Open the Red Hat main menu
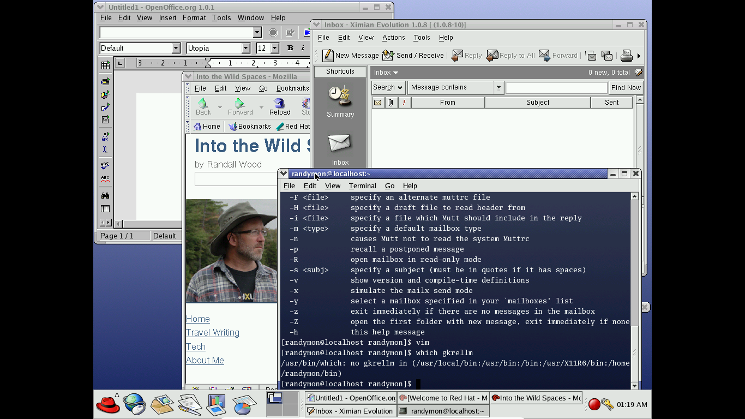The width and height of the screenshot is (745, 419). 108,405
